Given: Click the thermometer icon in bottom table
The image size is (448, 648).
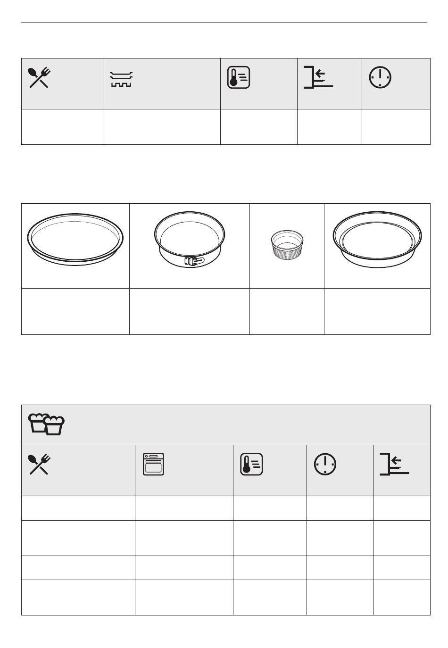Looking at the screenshot, I should (252, 465).
